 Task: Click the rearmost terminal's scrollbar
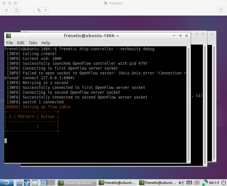click(214, 103)
